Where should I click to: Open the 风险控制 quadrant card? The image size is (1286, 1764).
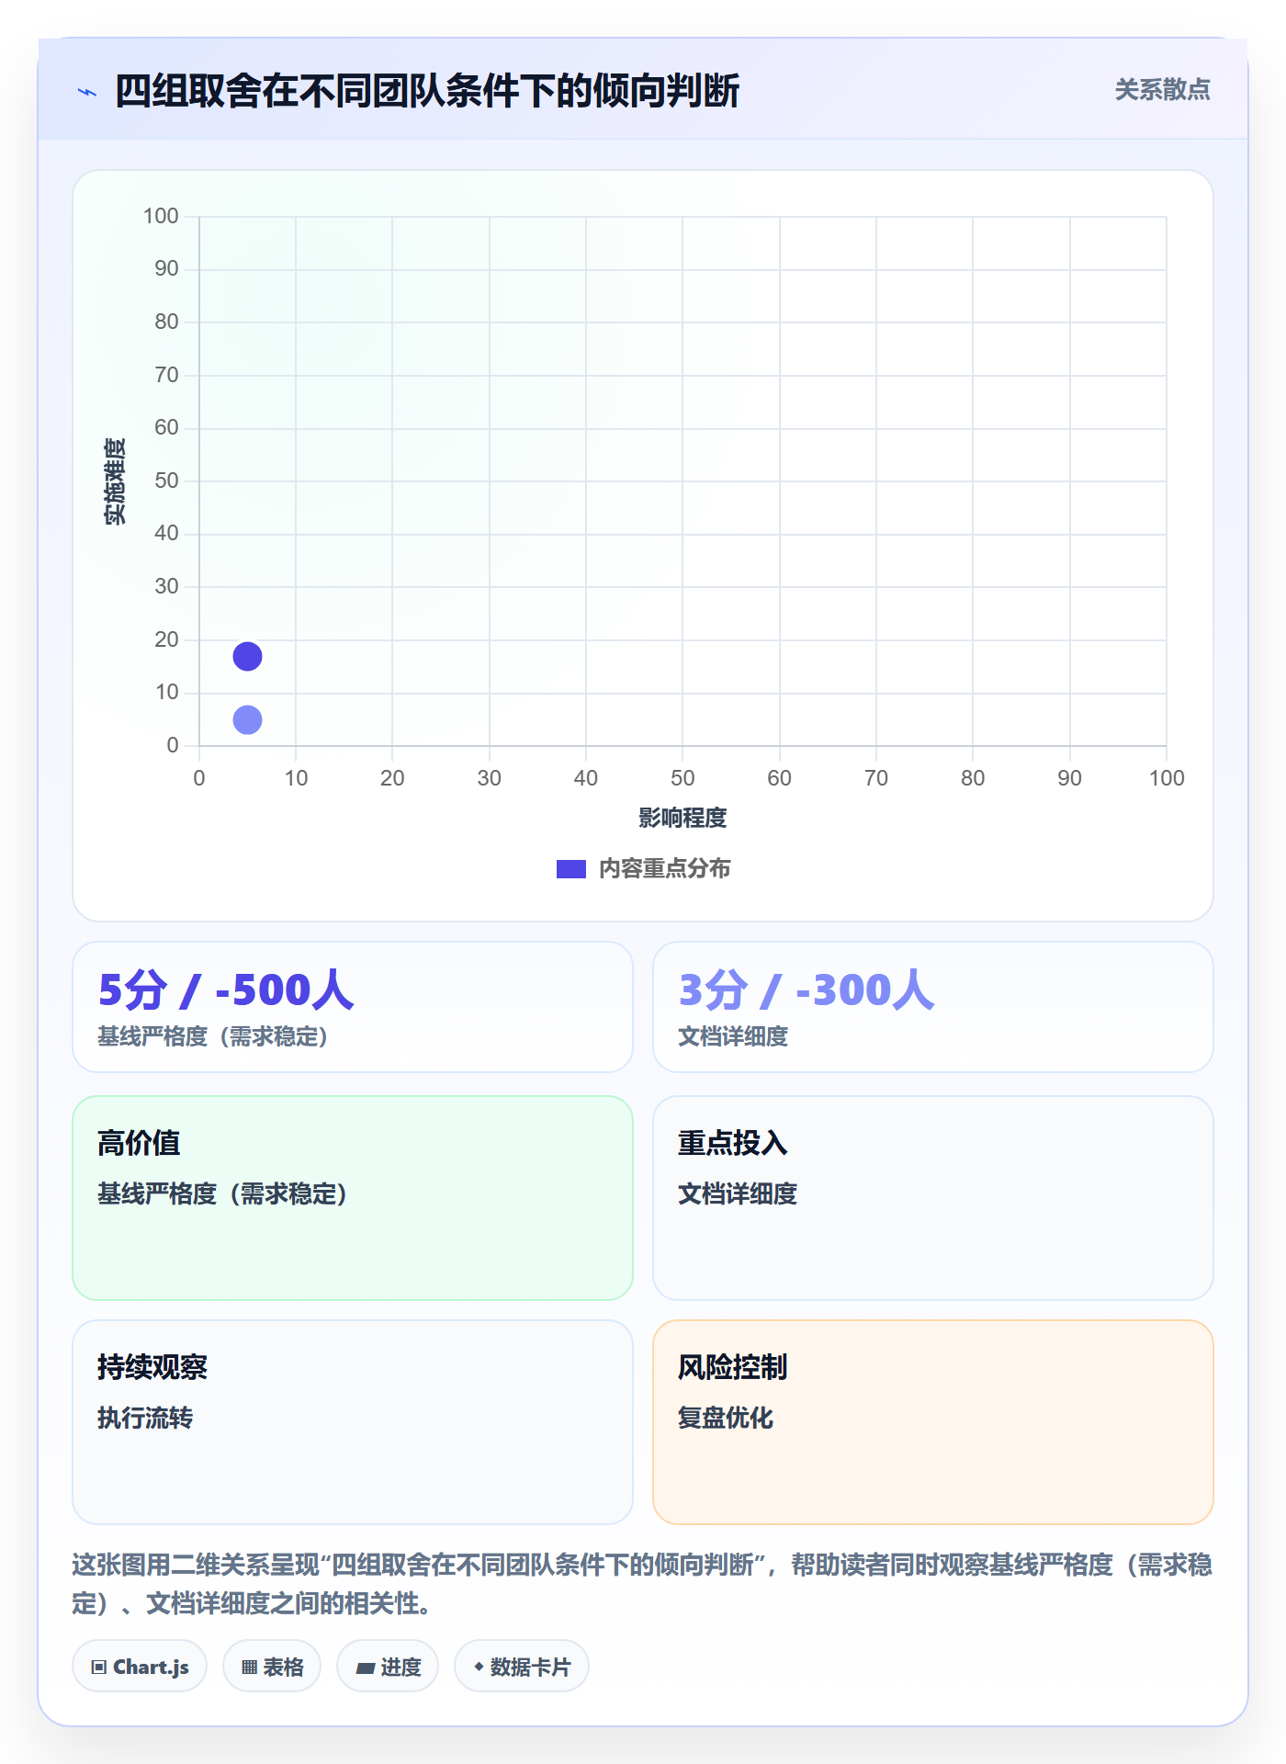[933, 1422]
